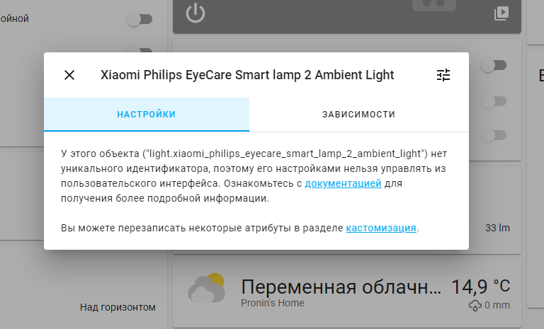Click the Pronin's Home label
Image resolution: width=544 pixels, height=329 pixels.
(272, 303)
